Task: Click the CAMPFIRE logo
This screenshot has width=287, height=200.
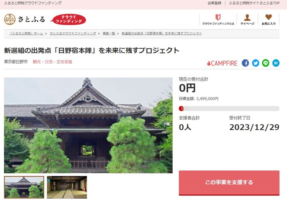Action: click(x=222, y=63)
